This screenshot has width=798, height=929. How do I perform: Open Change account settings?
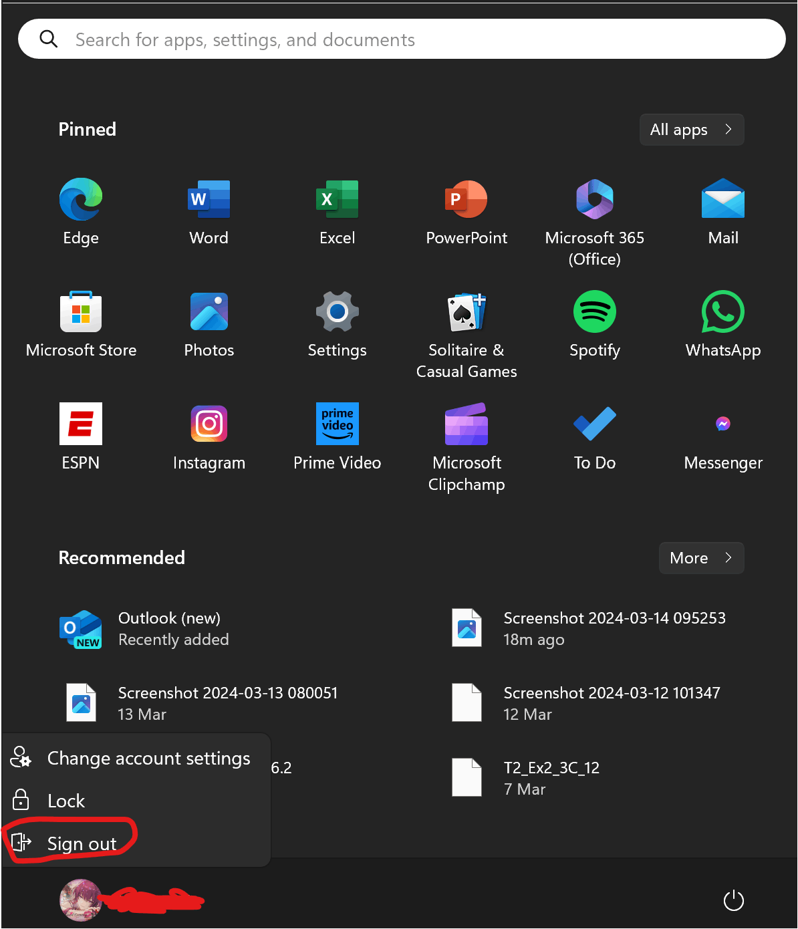point(148,758)
